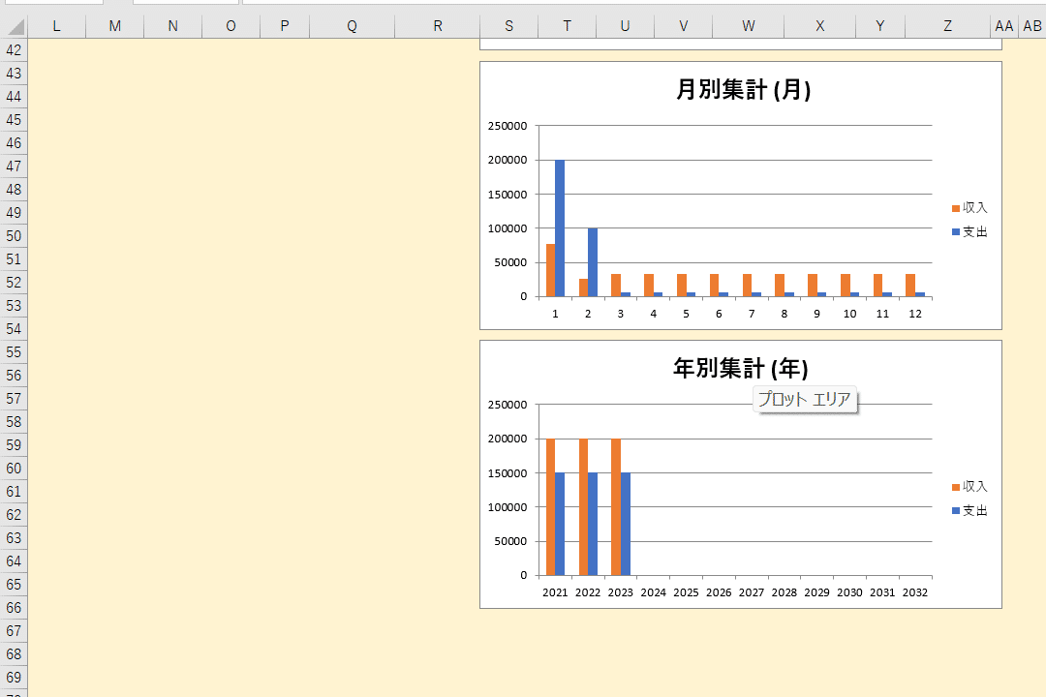The image size is (1046, 697).
Task: Select column T header
Action: tap(567, 26)
